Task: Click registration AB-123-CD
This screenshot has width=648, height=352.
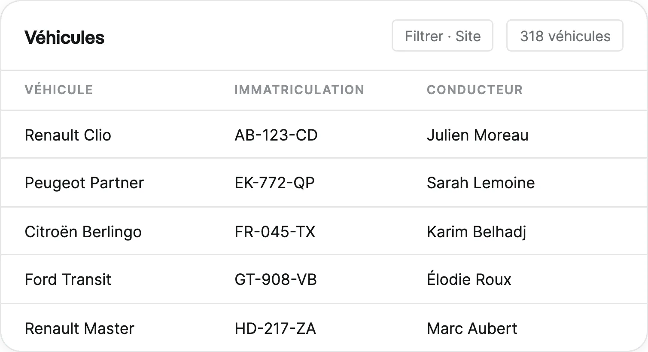Action: (276, 135)
